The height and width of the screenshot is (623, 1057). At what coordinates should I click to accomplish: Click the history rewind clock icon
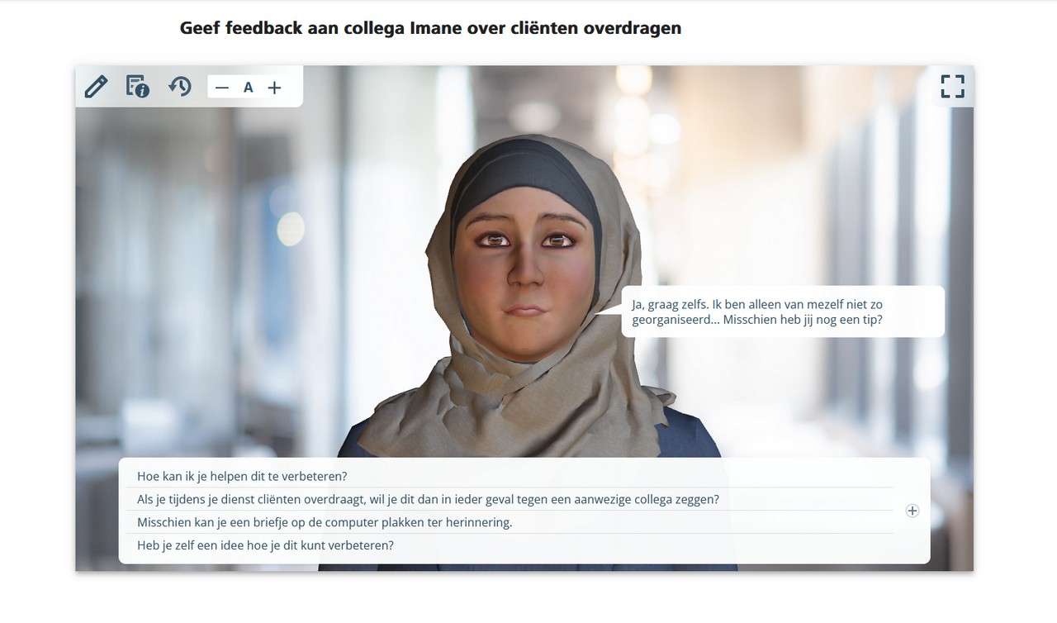click(179, 86)
